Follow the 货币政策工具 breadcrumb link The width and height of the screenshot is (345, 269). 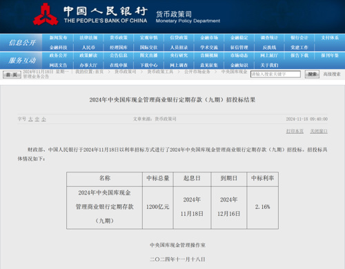click(x=160, y=72)
